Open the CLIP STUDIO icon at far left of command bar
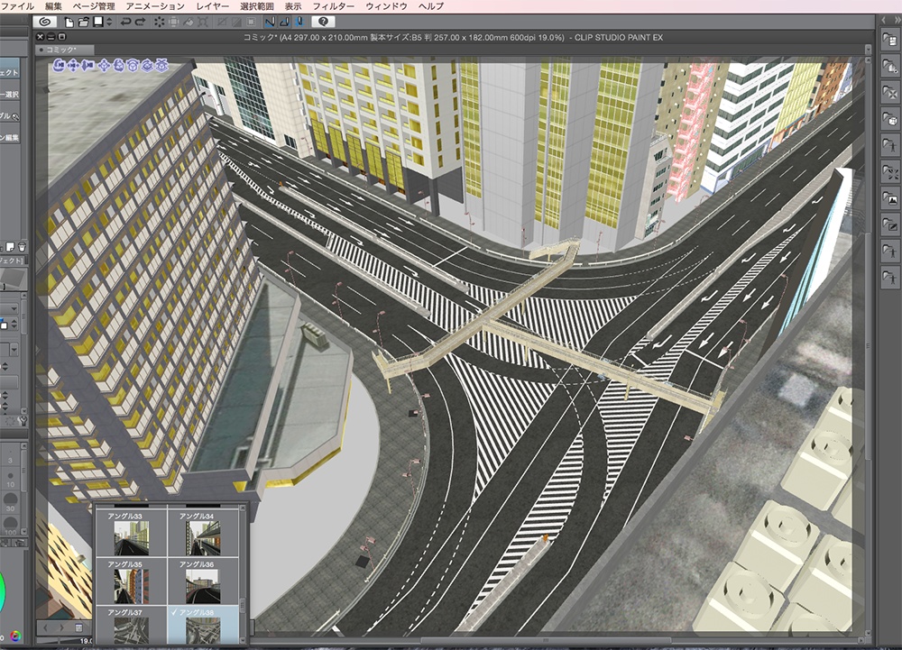Viewport: 902px width, 650px height. pos(43,21)
